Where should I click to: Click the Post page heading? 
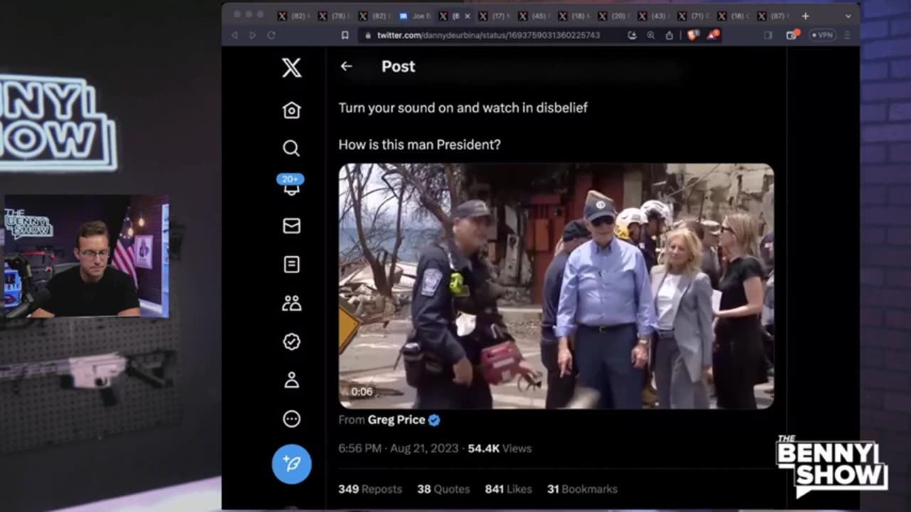tap(398, 66)
